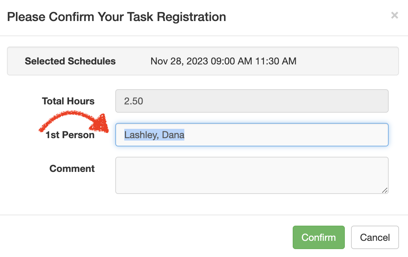Viewport: 408px width, 257px height.
Task: Close the dialog with the X icon
Action: coord(395,15)
